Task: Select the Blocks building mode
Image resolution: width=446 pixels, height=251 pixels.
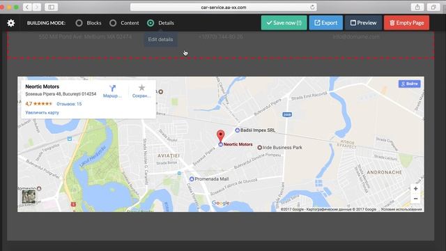Action: click(89, 23)
